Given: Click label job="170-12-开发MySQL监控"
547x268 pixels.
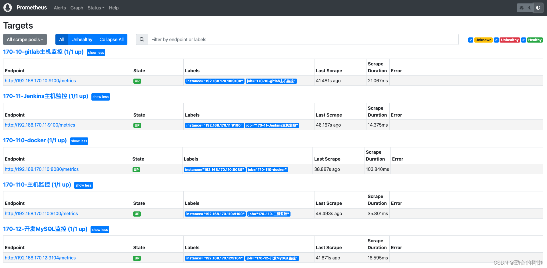Looking at the screenshot, I should tap(272, 258).
